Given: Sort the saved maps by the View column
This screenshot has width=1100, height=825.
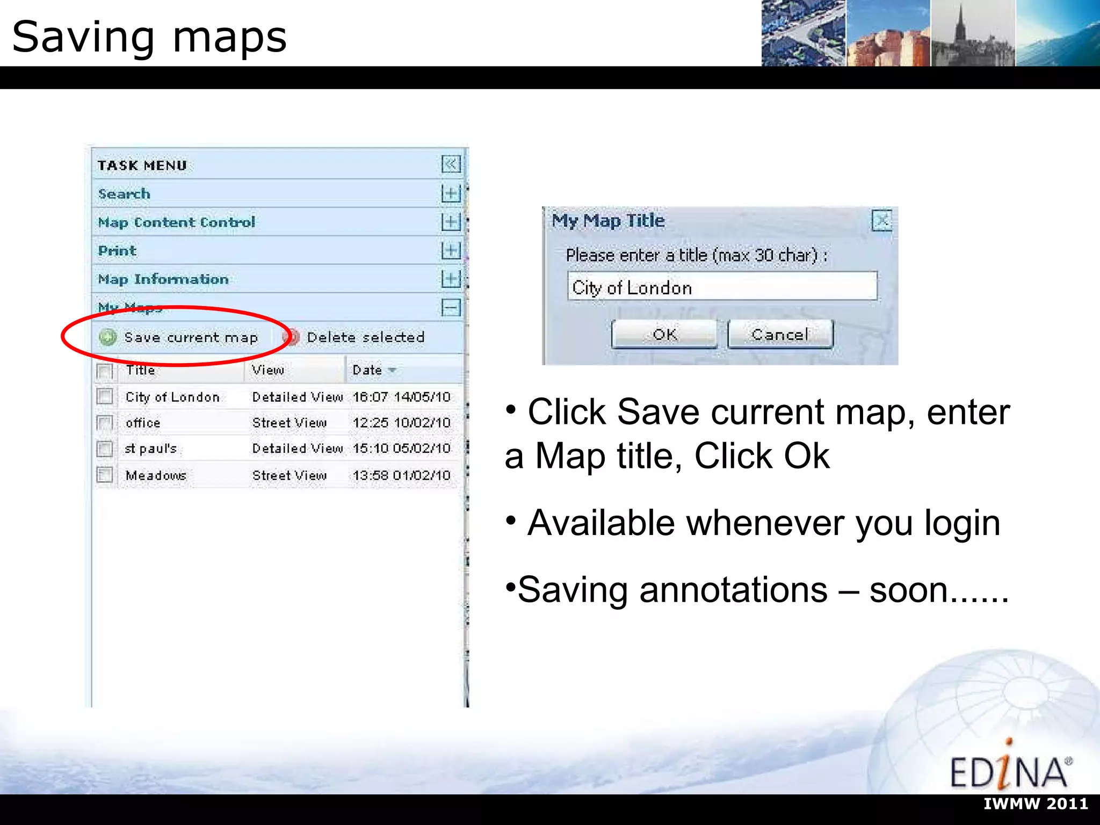Looking at the screenshot, I should [268, 370].
